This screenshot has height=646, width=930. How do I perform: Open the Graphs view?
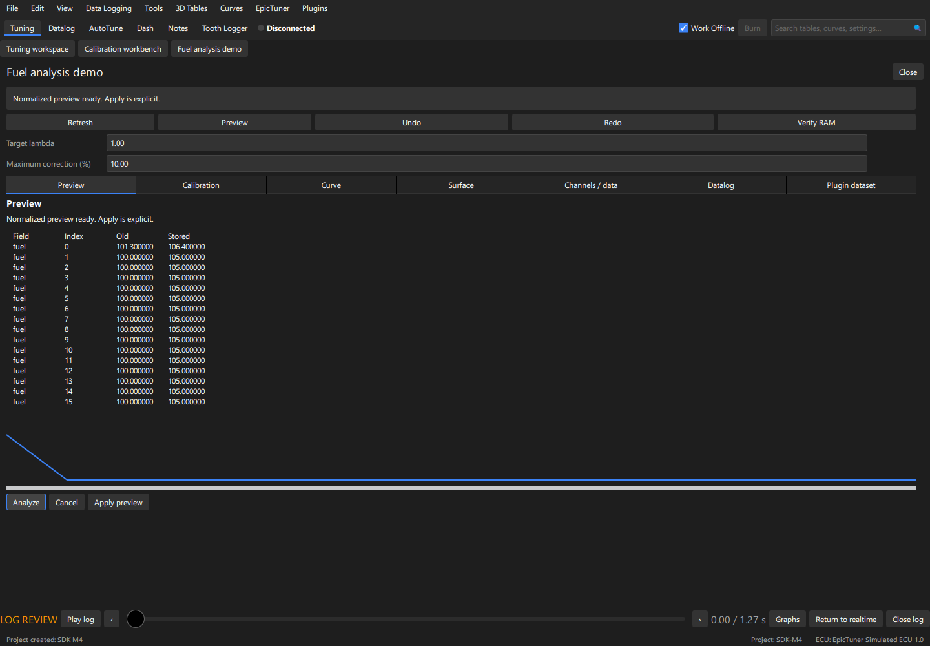click(x=787, y=620)
